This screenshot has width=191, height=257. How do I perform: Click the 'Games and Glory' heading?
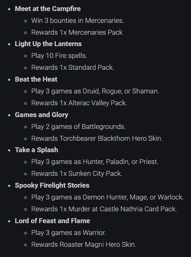pyautogui.click(x=42, y=115)
